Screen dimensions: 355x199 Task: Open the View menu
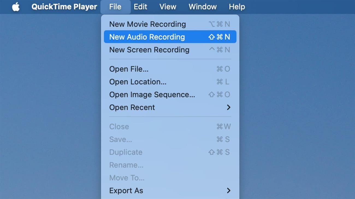[x=167, y=7]
